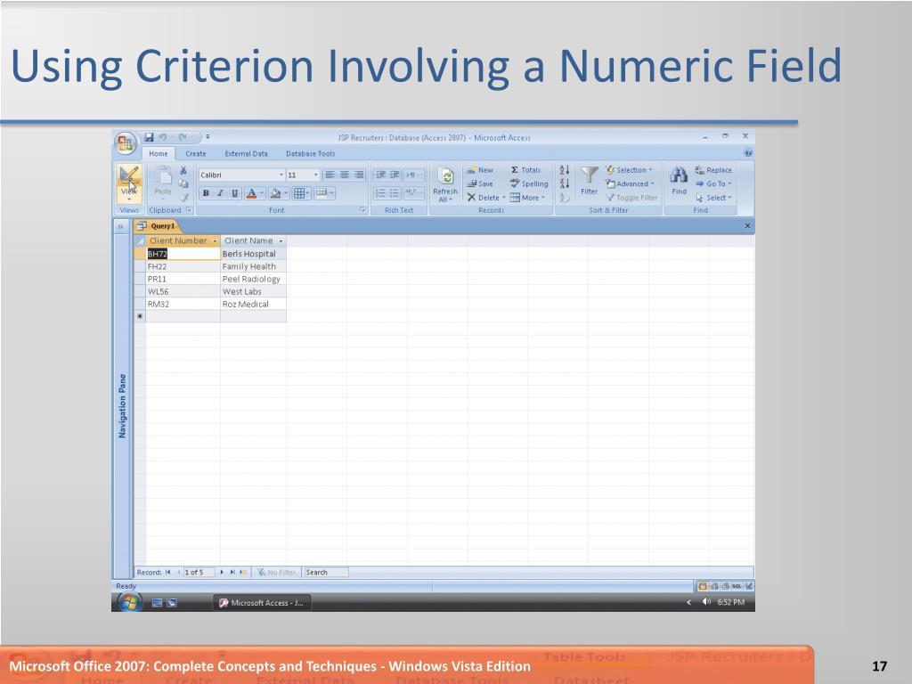
Task: Click Microsoft Access taskbar button
Action: (262, 603)
